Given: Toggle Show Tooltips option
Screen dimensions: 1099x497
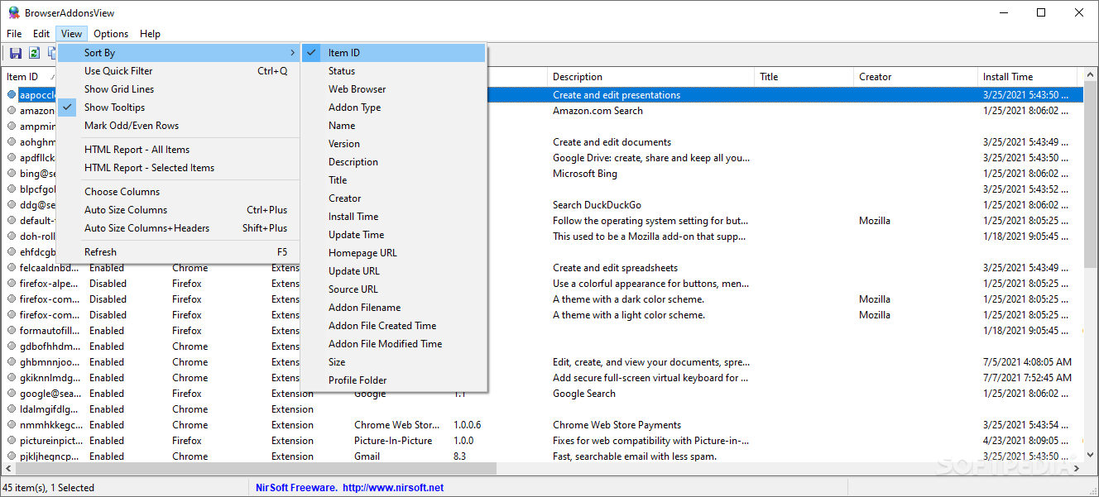Looking at the screenshot, I should click(178, 108).
